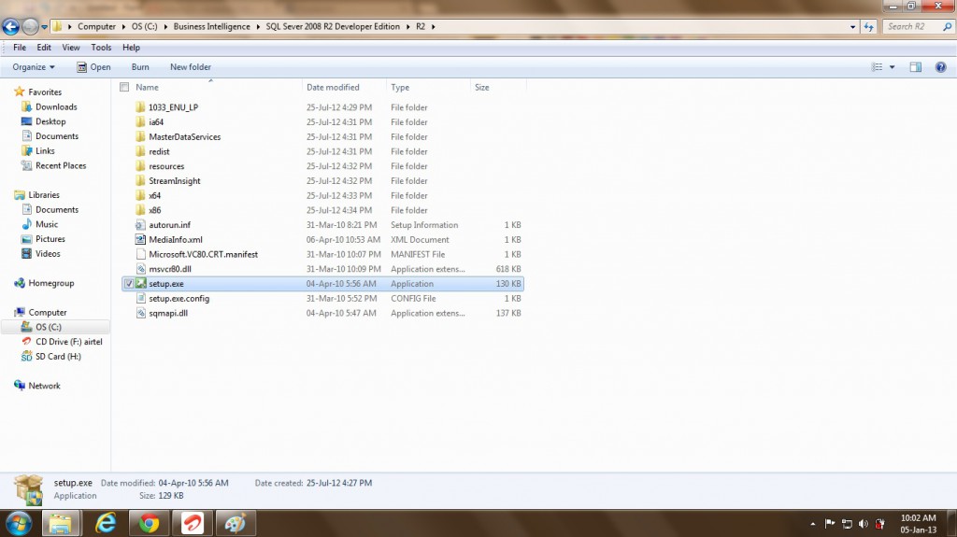Launch Google Chrome from the taskbar
Screen dimensions: 957x537
coord(148,523)
